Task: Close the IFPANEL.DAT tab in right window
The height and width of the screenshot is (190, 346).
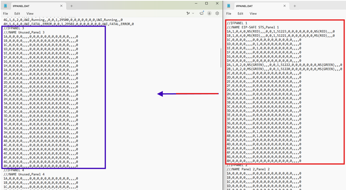Action: (x=285, y=6)
